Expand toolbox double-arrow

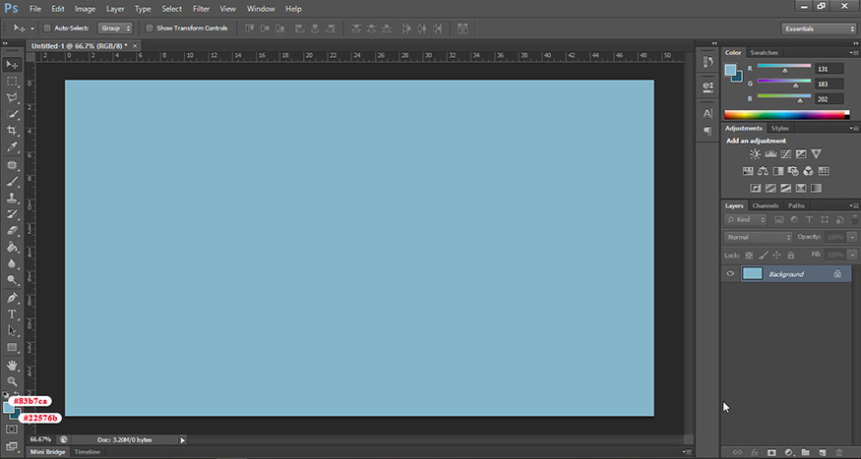[x=5, y=43]
